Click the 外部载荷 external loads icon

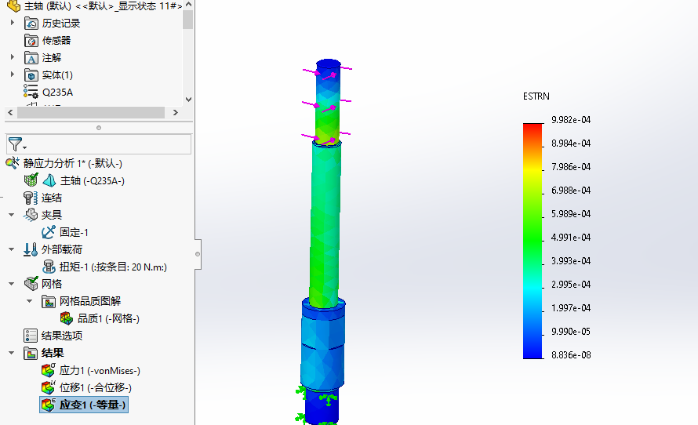click(31, 249)
